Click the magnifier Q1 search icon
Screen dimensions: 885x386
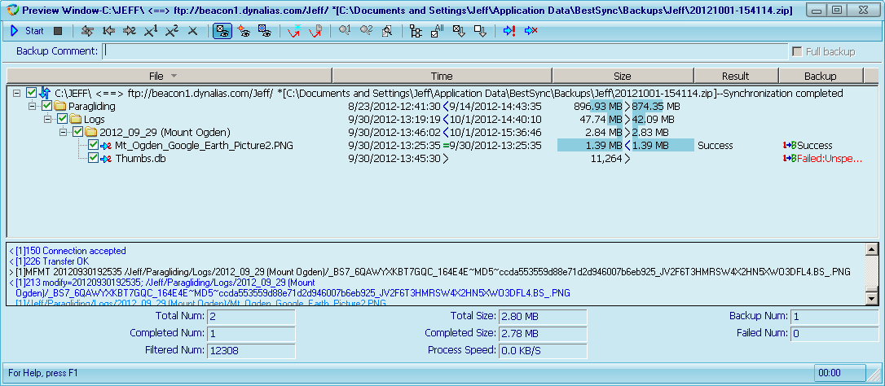pos(344,31)
